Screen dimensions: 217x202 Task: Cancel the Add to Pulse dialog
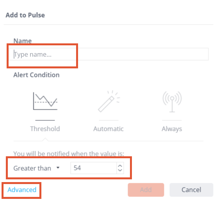(191, 190)
